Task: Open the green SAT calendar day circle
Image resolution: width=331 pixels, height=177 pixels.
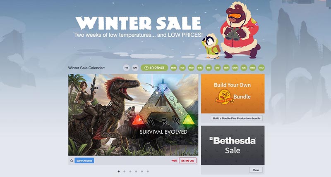Action: click(218, 68)
